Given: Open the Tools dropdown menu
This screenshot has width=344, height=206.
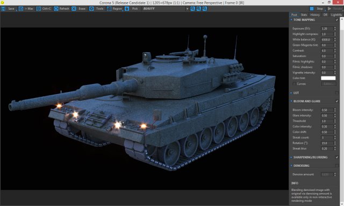Looking at the screenshot, I should pyautogui.click(x=99, y=9).
